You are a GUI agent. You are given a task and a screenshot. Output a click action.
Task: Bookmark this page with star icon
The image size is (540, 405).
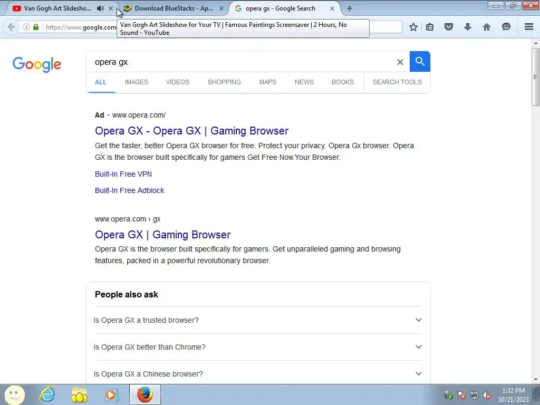[413, 27]
